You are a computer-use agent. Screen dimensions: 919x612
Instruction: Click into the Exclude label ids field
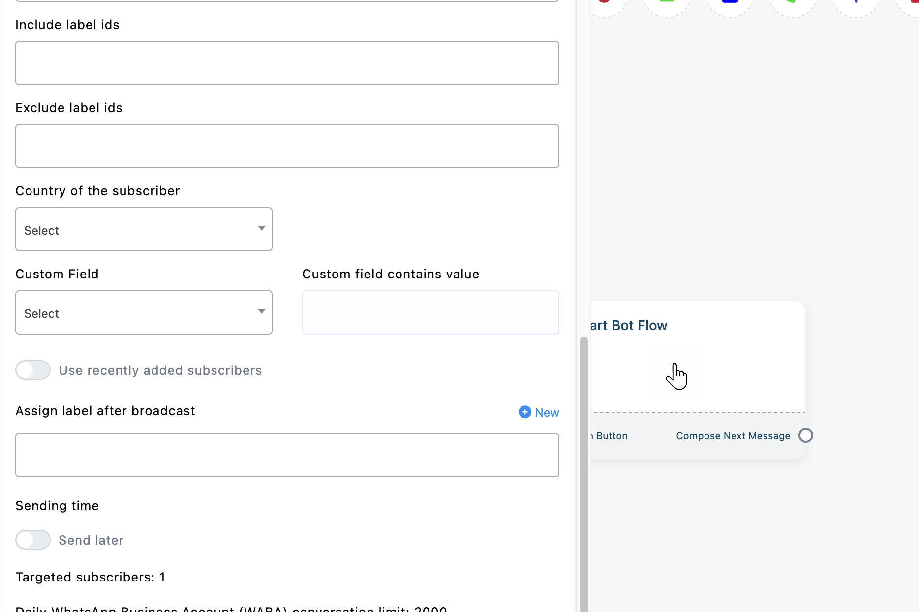(x=287, y=146)
